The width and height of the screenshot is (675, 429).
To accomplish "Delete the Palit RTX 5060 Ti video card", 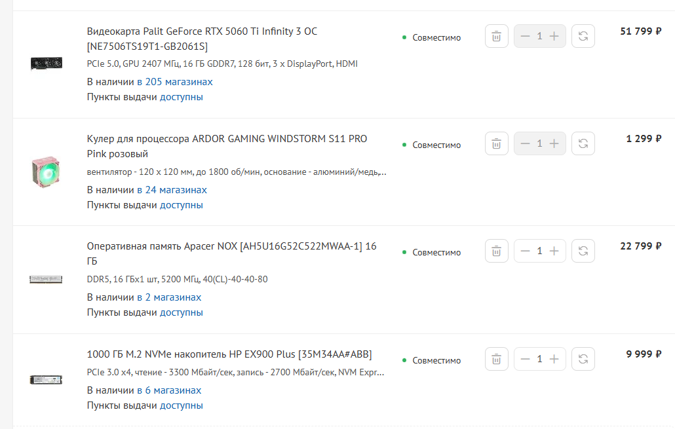I will click(496, 36).
